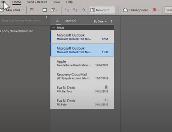Open the Delete options dropdown arrow
The width and height of the screenshot is (172, 132).
tap(38, 10)
